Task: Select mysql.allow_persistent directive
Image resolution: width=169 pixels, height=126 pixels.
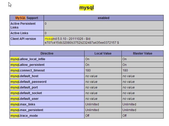Action: (27, 65)
